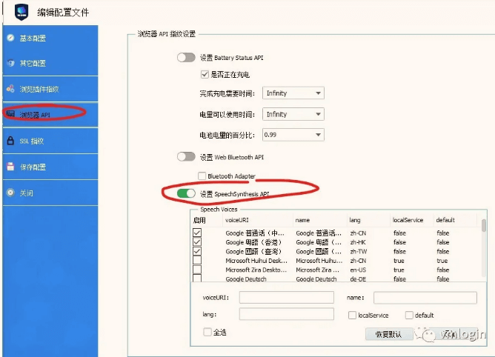Screen dimensions: 495x357
Task: Uncheck the Google 粤語 zh-HK voice
Action: (x=197, y=241)
